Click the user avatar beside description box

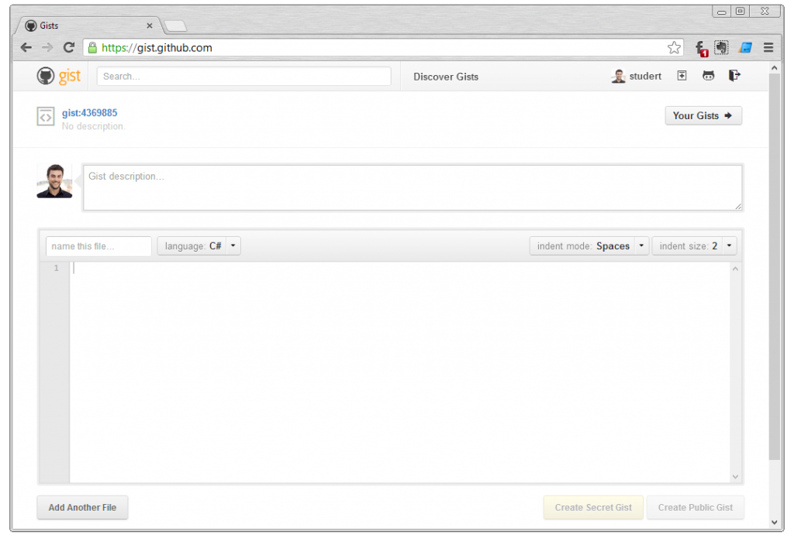55,181
